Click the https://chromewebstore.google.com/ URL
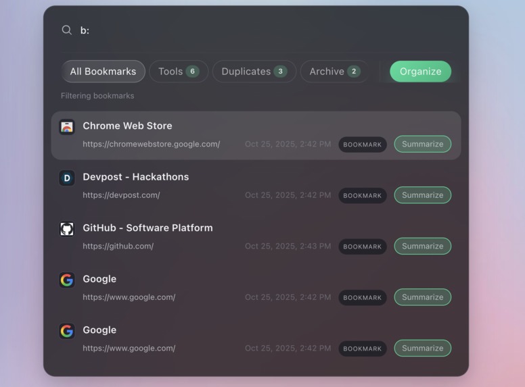This screenshot has height=387, width=525. 152,144
